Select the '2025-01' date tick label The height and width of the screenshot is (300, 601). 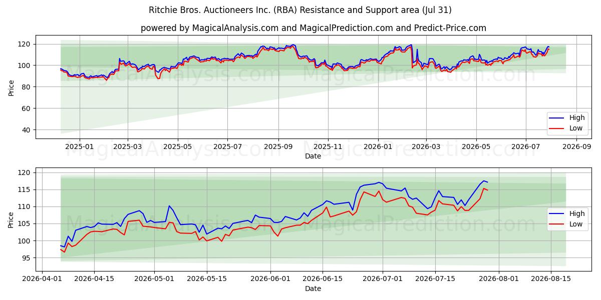(x=80, y=146)
